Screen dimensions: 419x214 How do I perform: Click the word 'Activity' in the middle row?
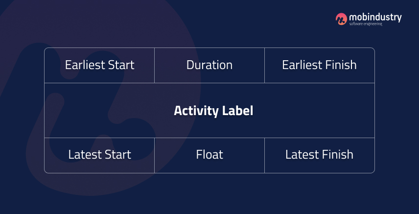[196, 111]
